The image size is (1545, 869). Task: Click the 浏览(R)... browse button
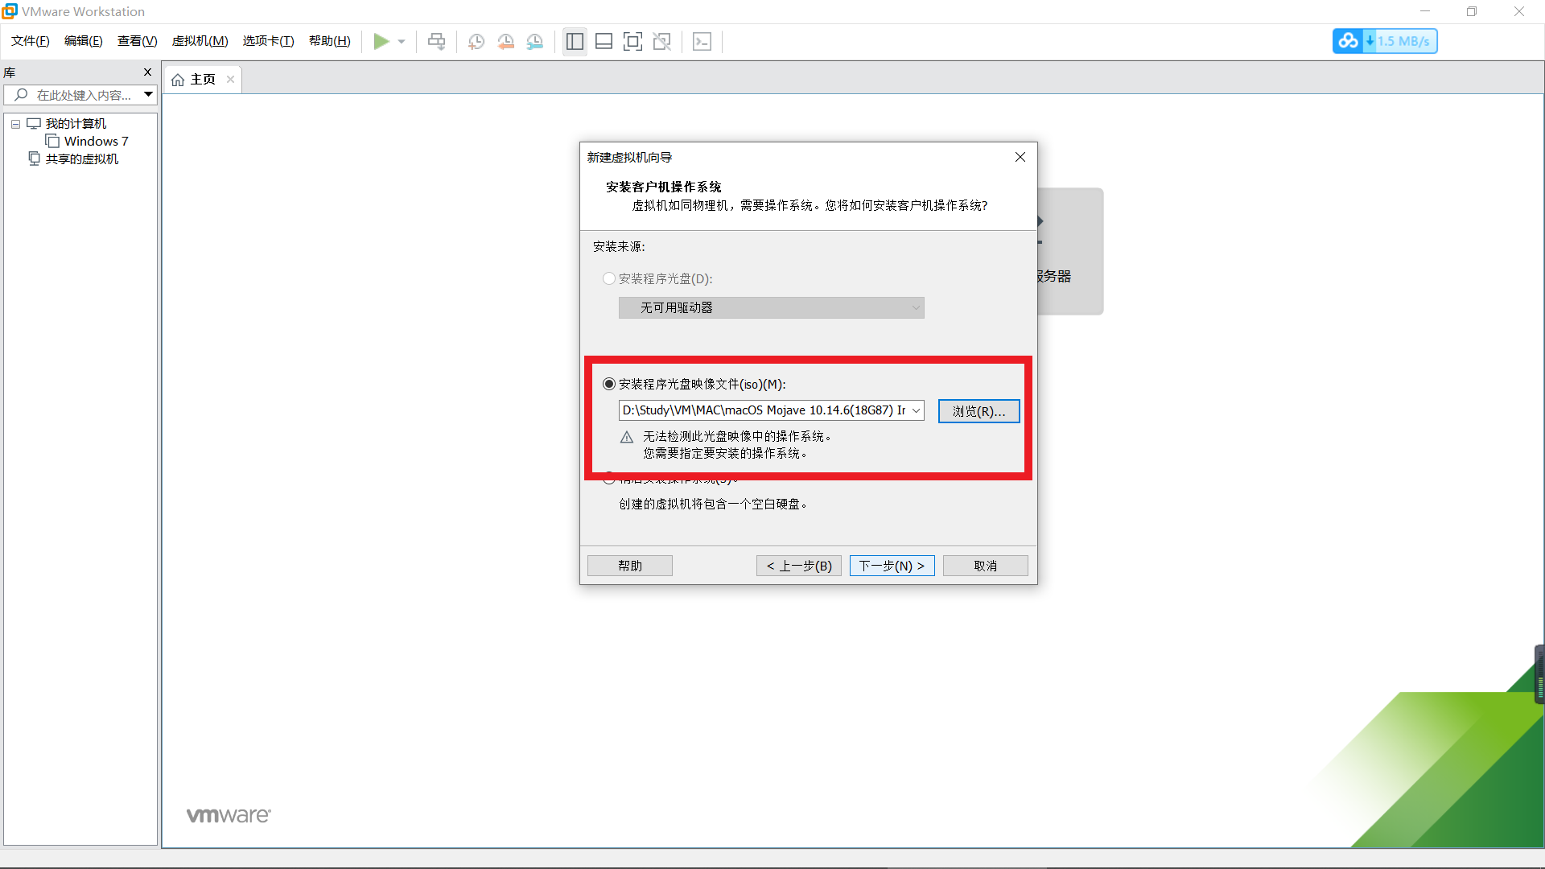point(978,411)
